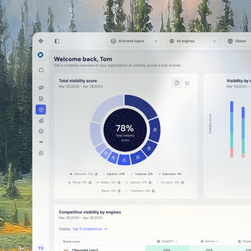The image size is (251, 251).
Task: Click the Corvette 12% legend chip
Action: [170, 183]
